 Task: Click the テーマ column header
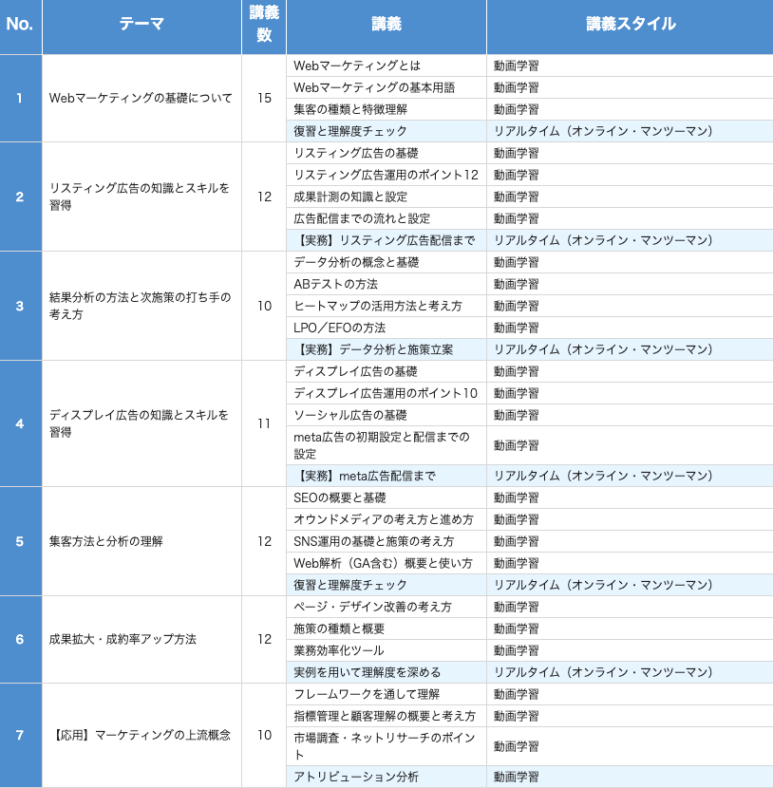point(141,27)
